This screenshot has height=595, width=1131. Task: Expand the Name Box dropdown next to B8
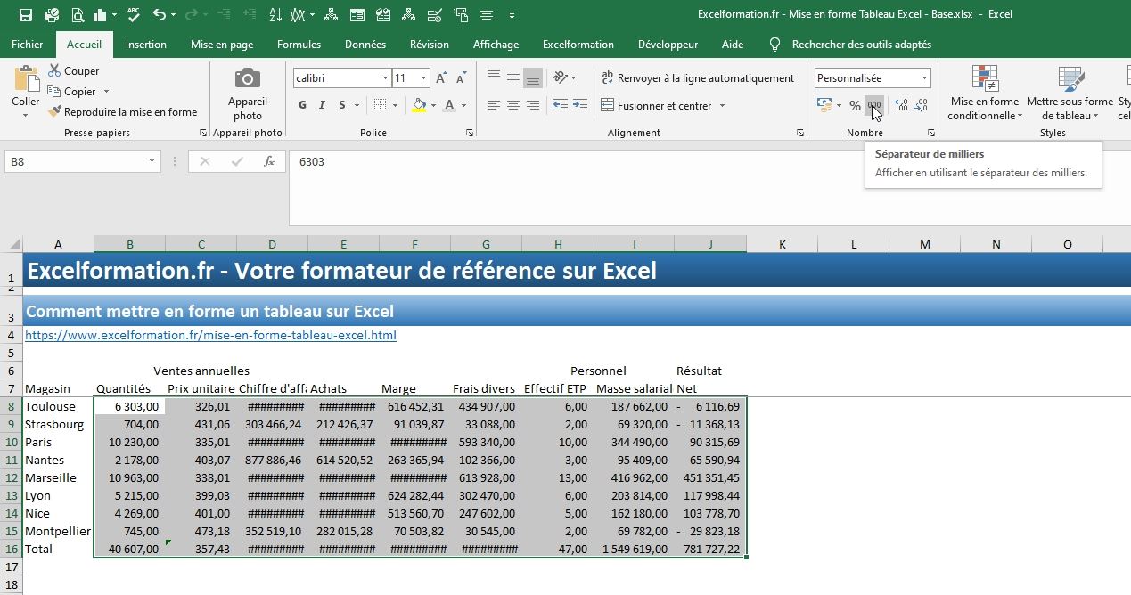click(x=152, y=161)
